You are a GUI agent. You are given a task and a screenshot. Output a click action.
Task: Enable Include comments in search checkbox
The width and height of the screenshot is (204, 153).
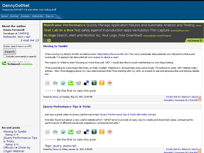(5, 56)
